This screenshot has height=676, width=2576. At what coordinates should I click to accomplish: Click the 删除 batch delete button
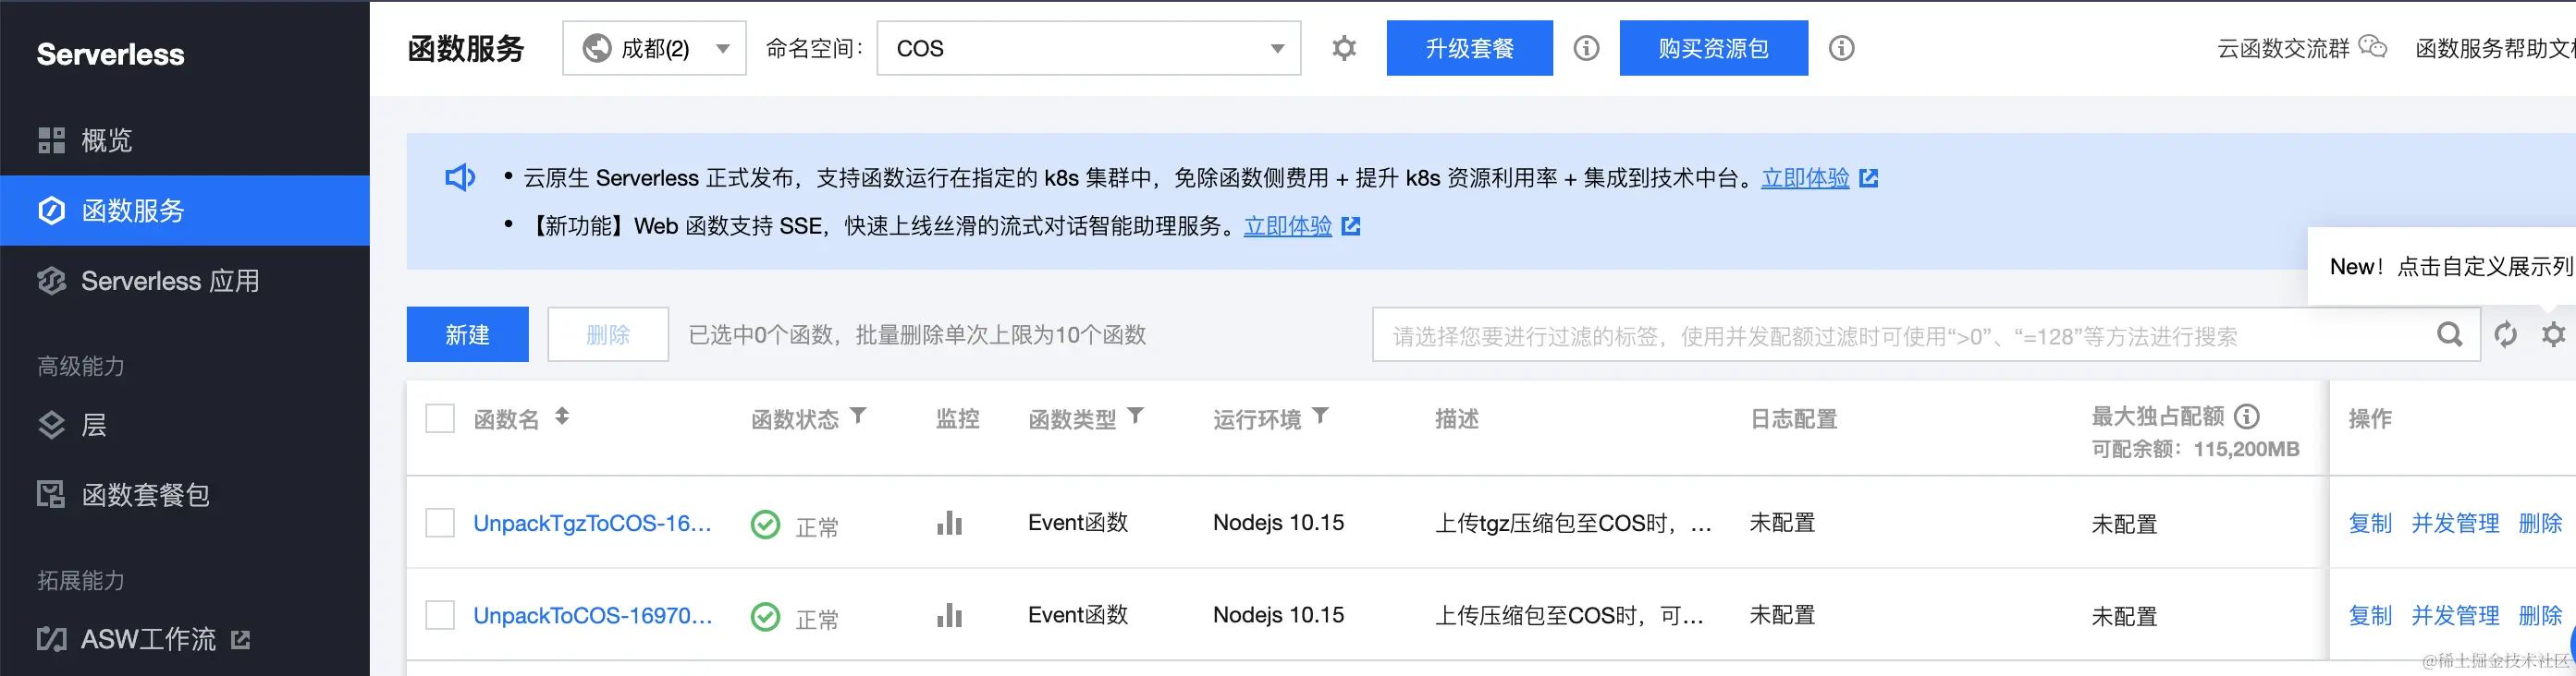coord(608,334)
